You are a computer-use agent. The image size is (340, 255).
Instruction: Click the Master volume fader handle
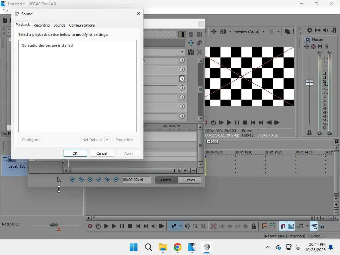tap(310, 82)
